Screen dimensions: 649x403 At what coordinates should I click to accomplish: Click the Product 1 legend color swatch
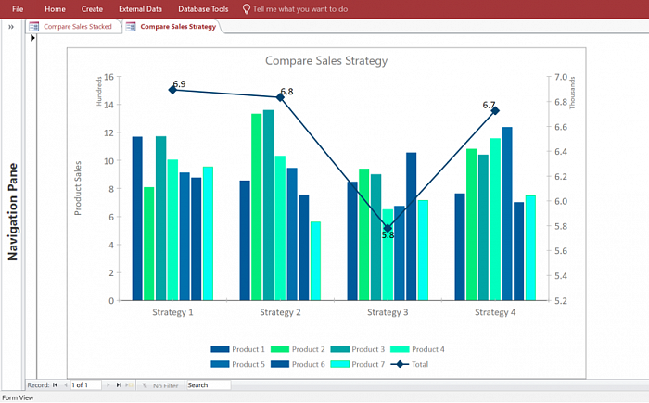point(220,349)
